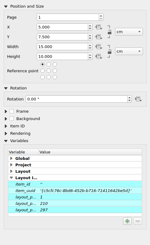Increase Width with up arrow
This screenshot has width=150, height=245.
pos(90,45)
